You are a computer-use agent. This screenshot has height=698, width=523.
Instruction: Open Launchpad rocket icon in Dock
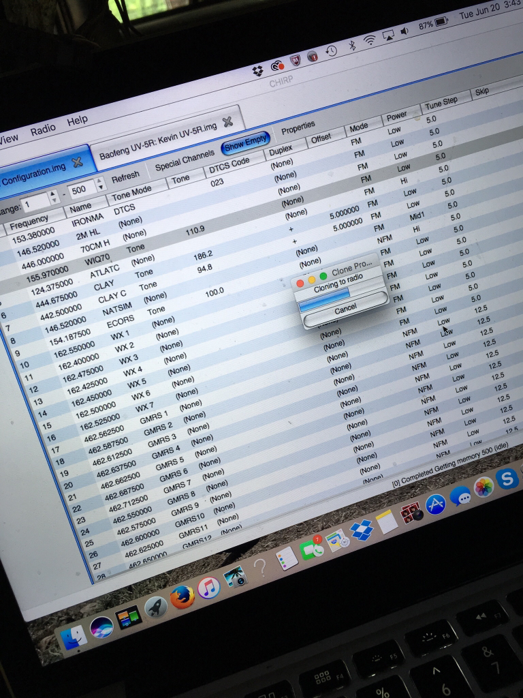(156, 607)
